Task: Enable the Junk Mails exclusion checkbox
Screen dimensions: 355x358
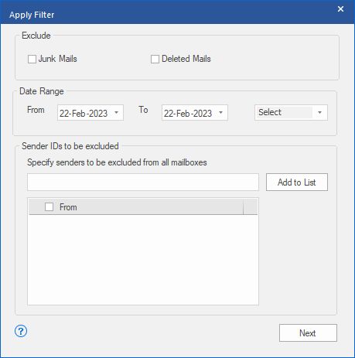Action: coord(32,59)
